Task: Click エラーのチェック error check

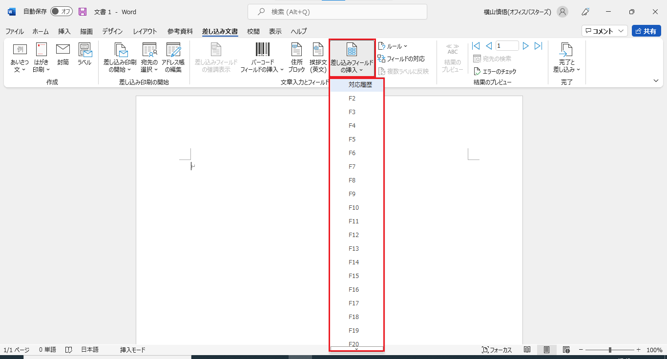Action: pyautogui.click(x=495, y=71)
